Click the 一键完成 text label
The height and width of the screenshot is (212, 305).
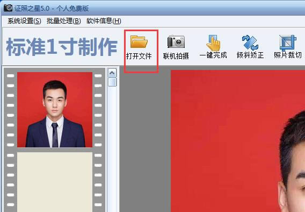[213, 55]
